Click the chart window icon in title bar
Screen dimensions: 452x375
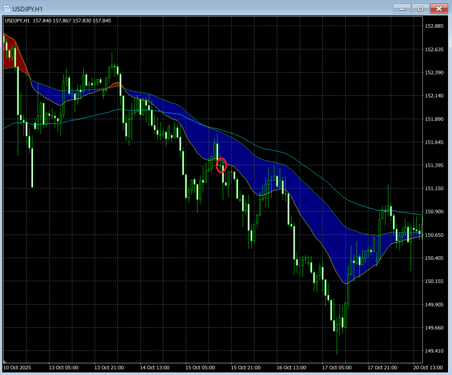point(7,8)
